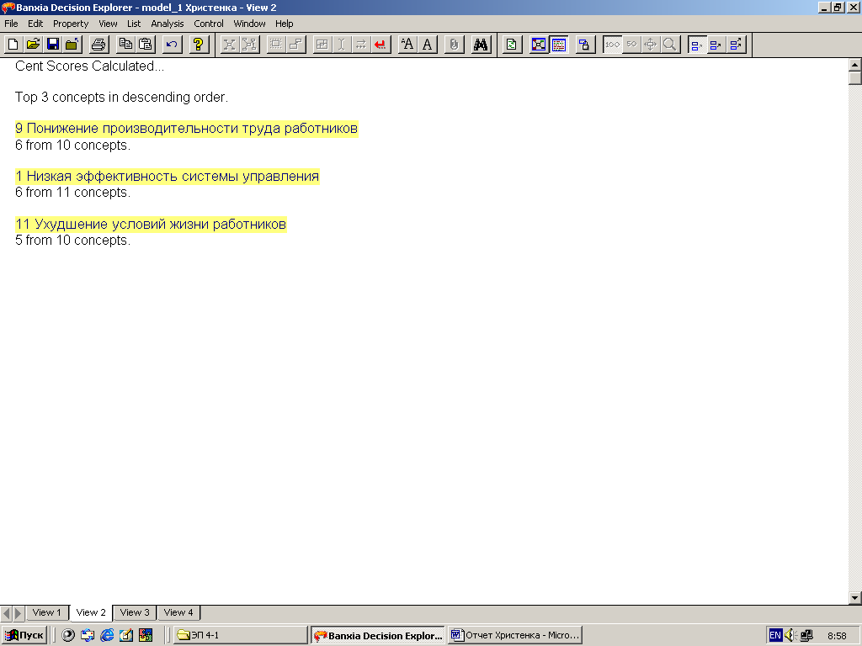This screenshot has width=862, height=646.
Task: Click the 100 percent zoom icon
Action: [x=612, y=45]
